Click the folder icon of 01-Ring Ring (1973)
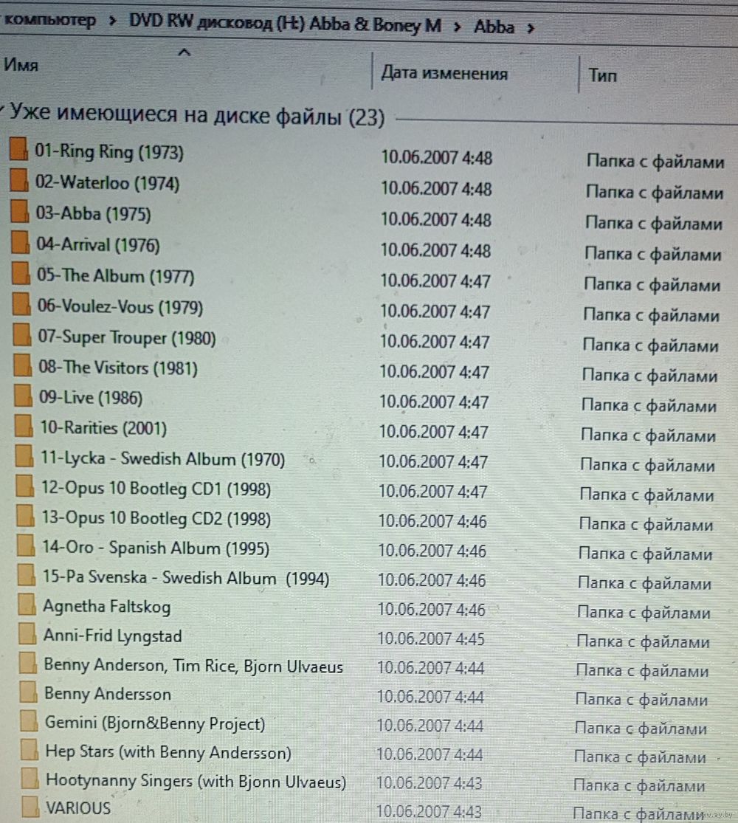This screenshot has height=823, width=738. point(18,148)
